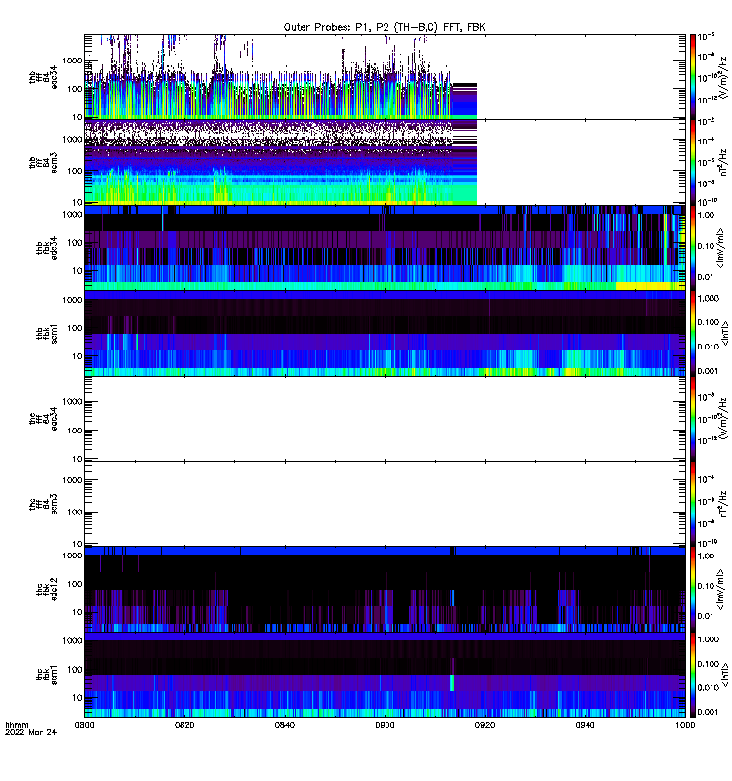Image resolution: width=732 pixels, height=781 pixels.
Task: Click the '1.00' color scale value of the thb edc34 panel
Action: click(707, 215)
